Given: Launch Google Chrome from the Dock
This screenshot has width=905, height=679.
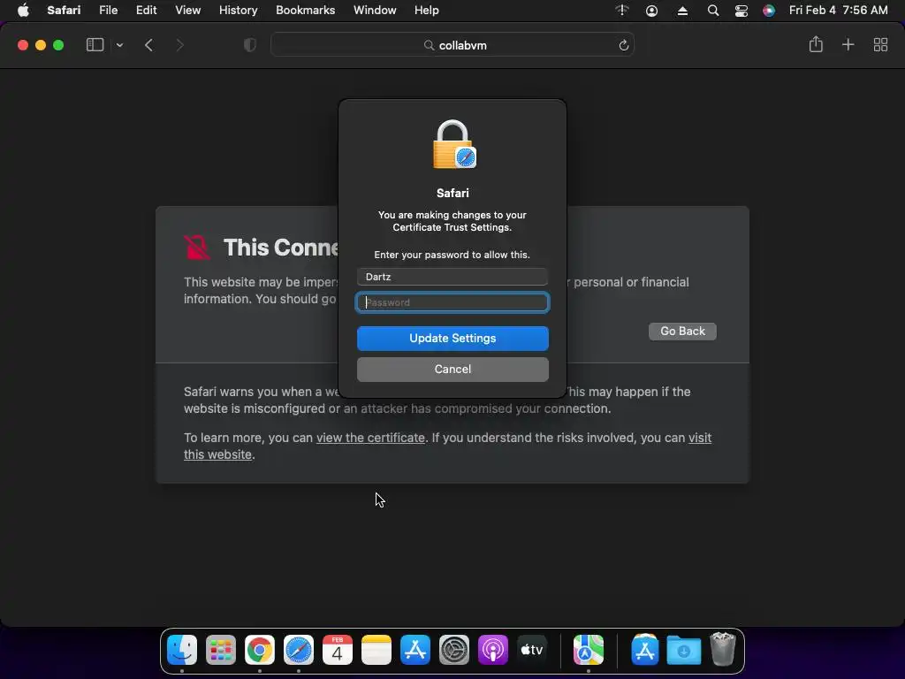Looking at the screenshot, I should tap(260, 650).
